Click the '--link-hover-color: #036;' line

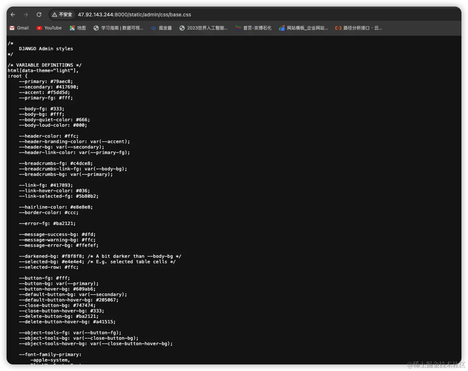point(54,191)
